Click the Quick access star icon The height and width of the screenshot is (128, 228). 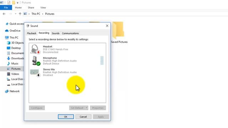[x=7, y=24]
